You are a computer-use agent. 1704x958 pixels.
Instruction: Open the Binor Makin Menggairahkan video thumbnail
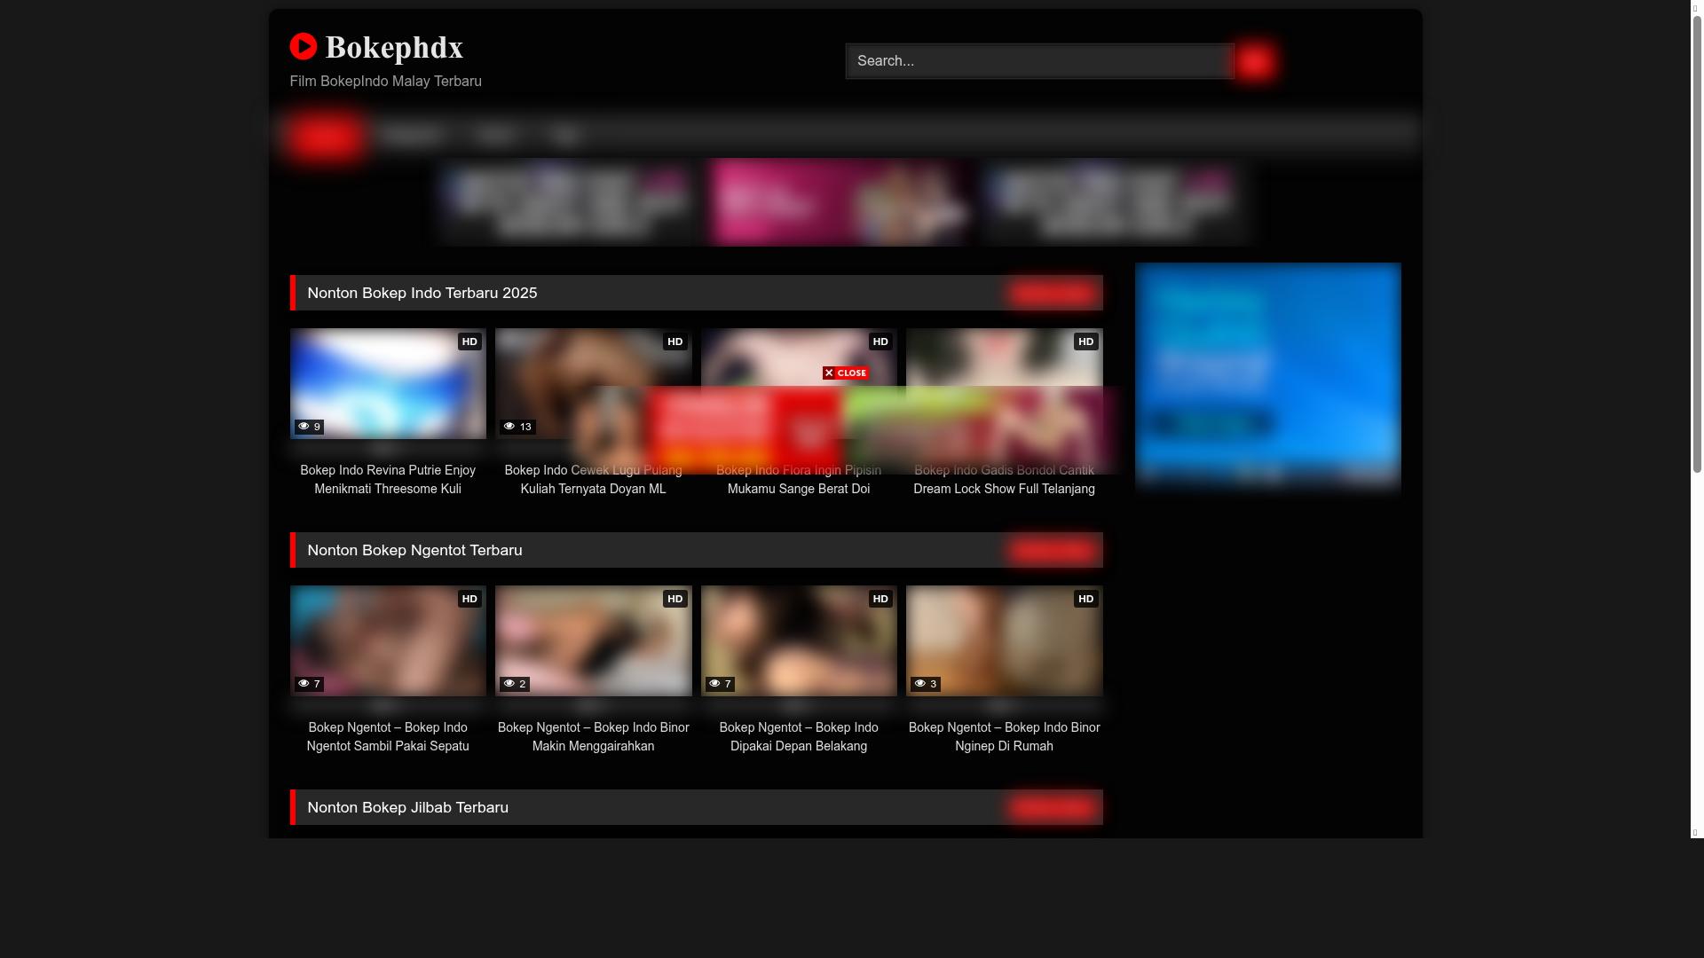click(593, 640)
